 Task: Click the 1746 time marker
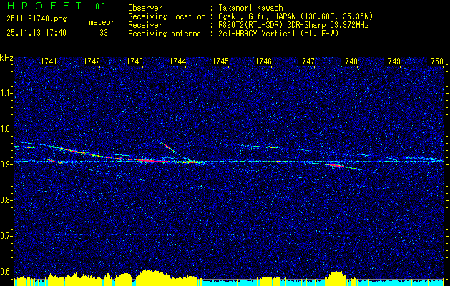pos(263,61)
